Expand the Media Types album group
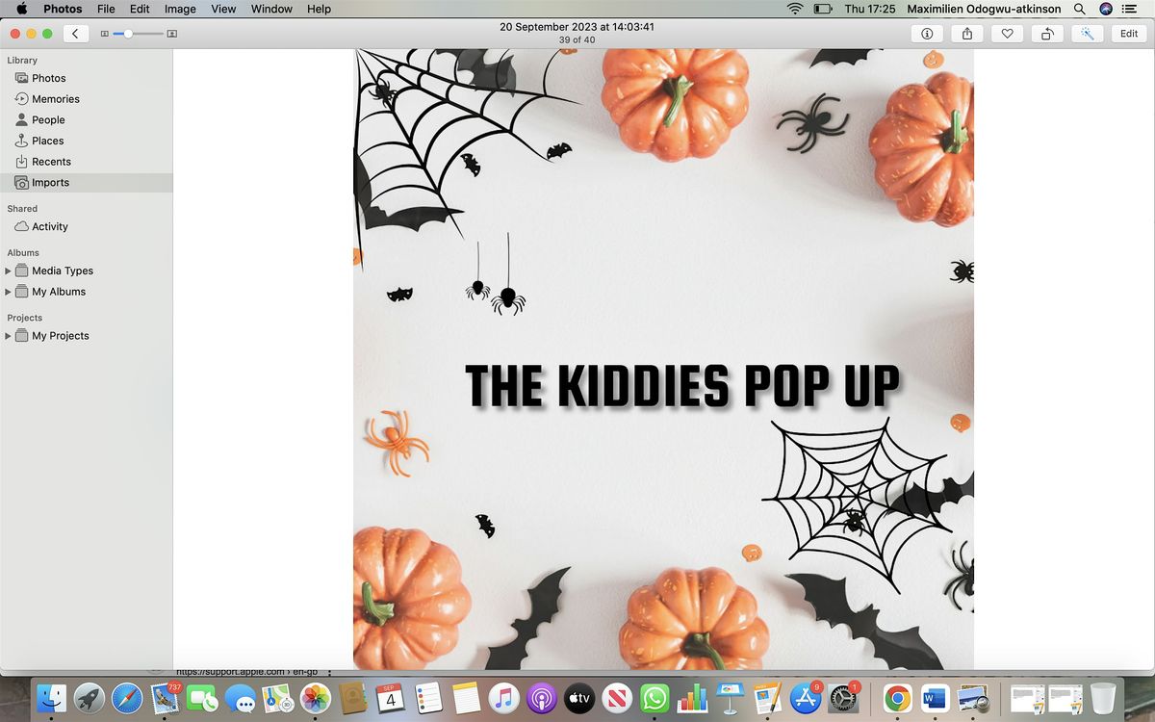 (9, 271)
